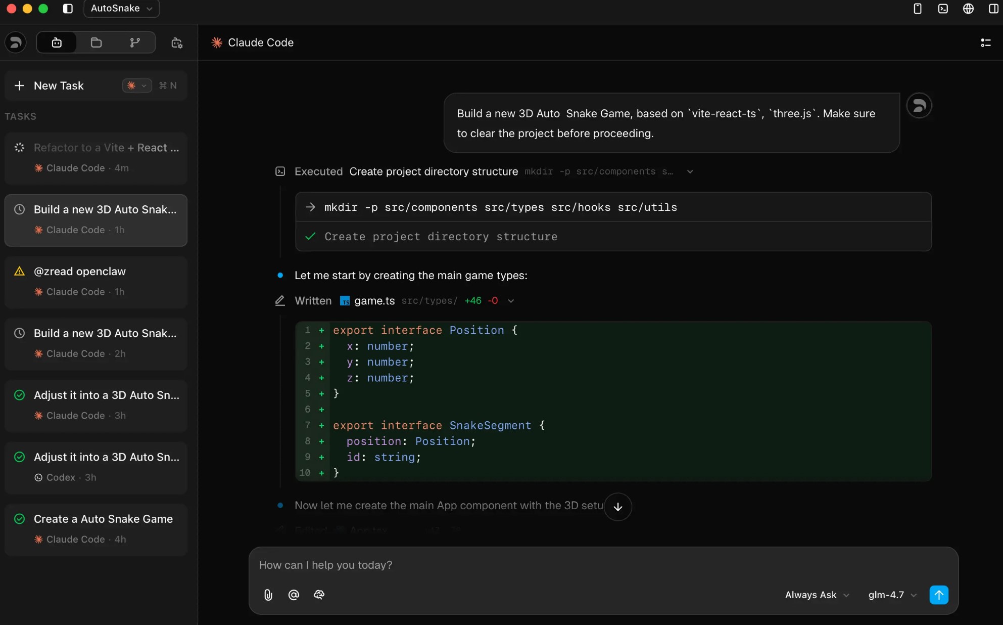Toggle the task list outline icon
The image size is (1003, 625).
pos(985,42)
